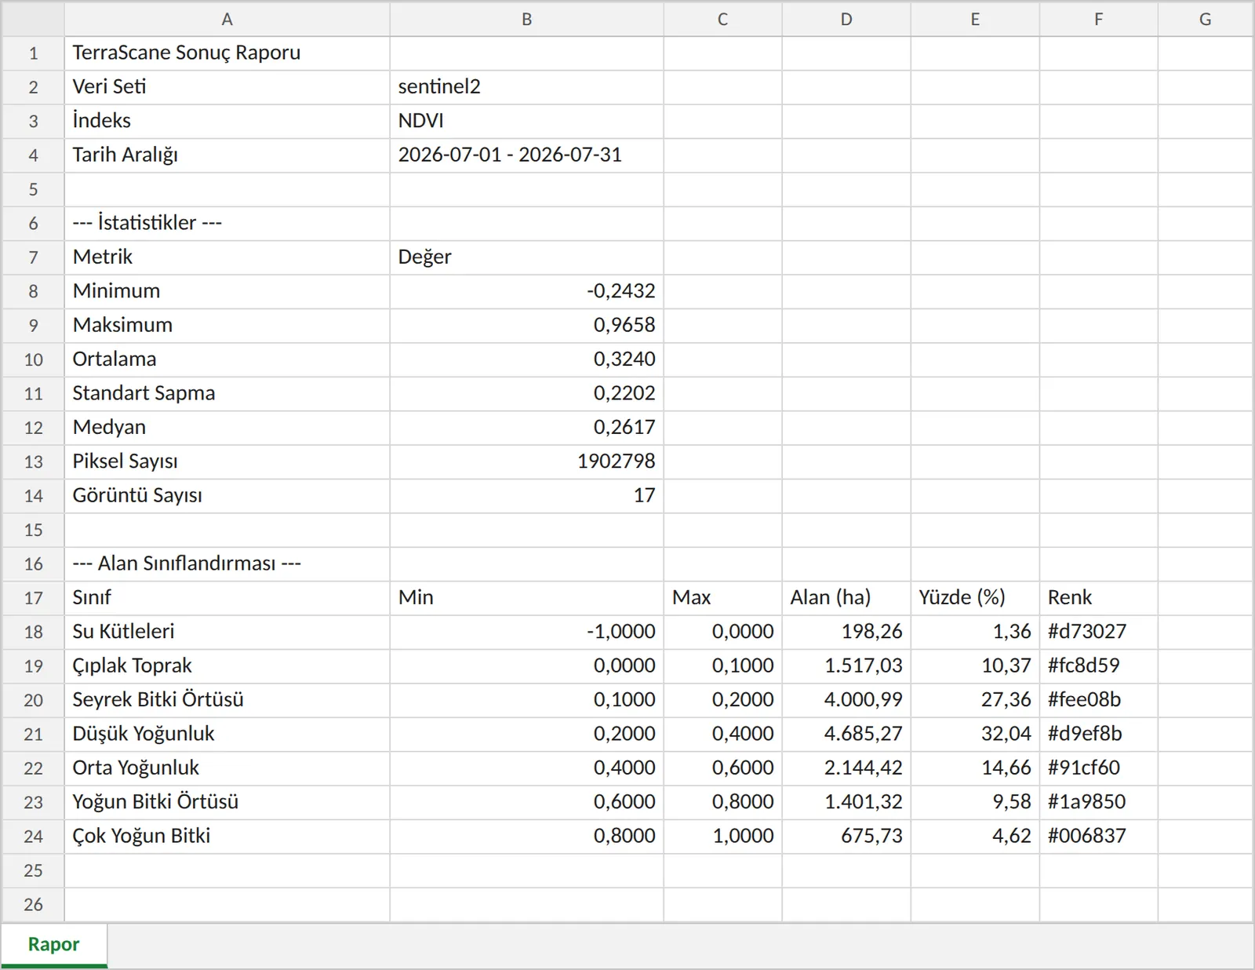Click the '--- İstatistikler ---' cell
Screen dimensions: 1255x970
pyautogui.click(x=227, y=224)
